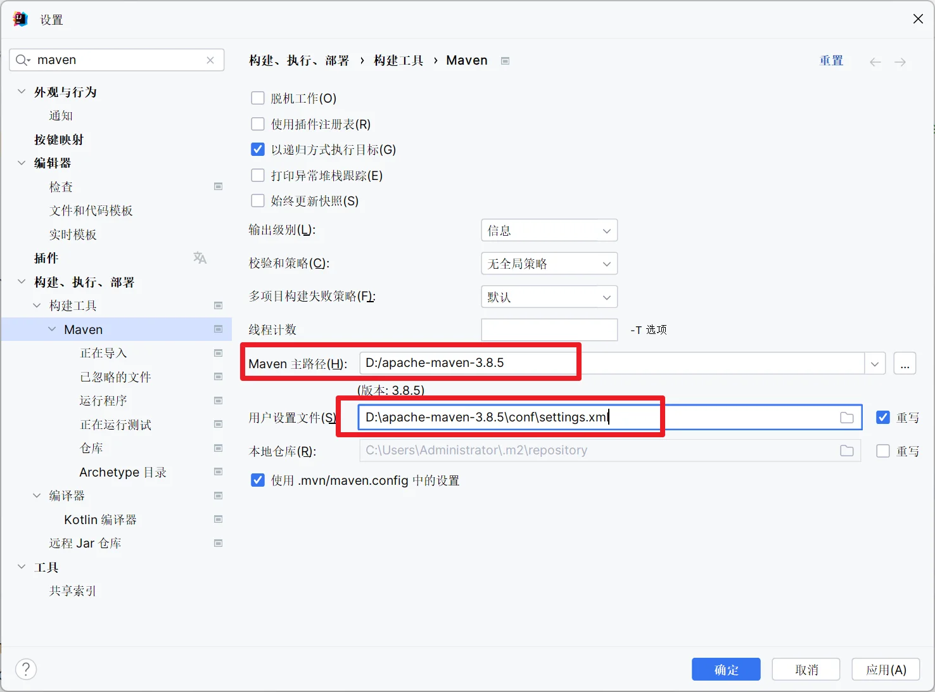This screenshot has height=692, width=935.
Task: Click the 确定 button
Action: point(725,669)
